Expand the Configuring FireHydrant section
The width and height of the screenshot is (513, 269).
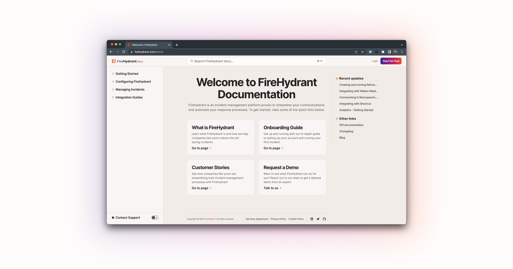133,81
